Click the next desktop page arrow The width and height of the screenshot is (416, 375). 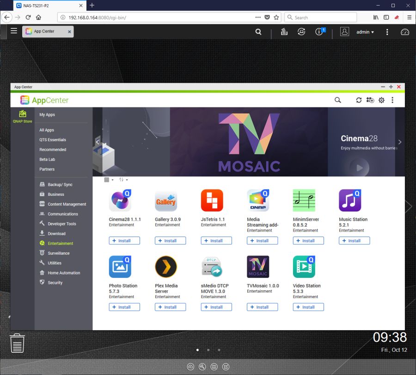tap(409, 206)
